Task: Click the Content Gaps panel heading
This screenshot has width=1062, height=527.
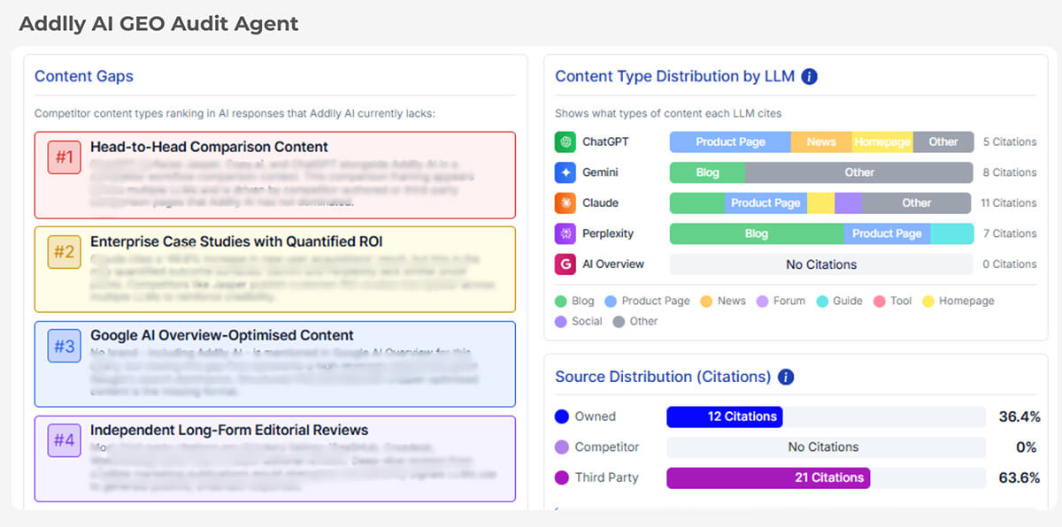Action: 84,76
